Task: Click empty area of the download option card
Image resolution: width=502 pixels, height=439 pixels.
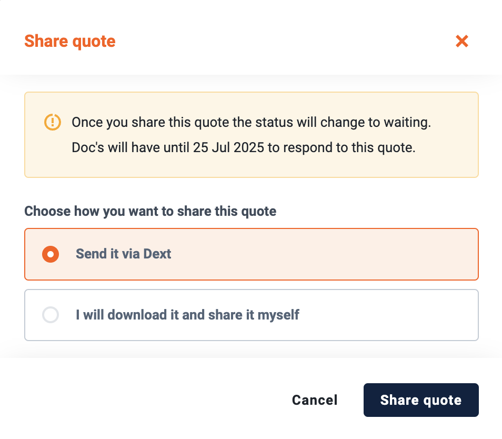Action: pos(384,315)
